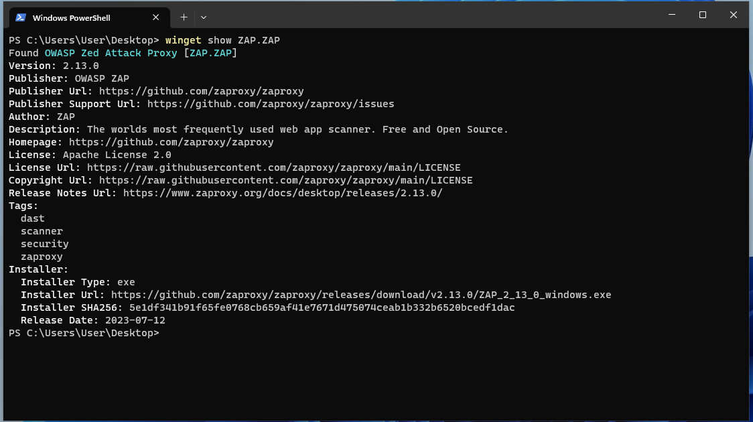Open the Release Notes 2.13.0 URL

(283, 193)
